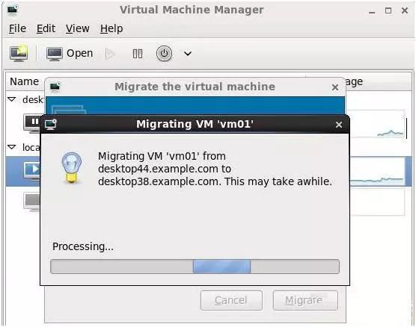Click the migration progress bar

point(195,267)
